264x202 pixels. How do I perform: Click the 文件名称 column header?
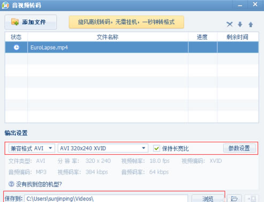point(108,37)
